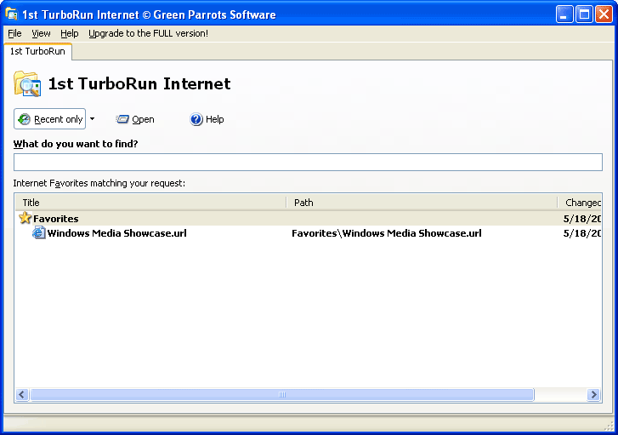Click the Internet Explorer icon of Windows Media Showcase
This screenshot has height=435, width=618.
[x=38, y=233]
